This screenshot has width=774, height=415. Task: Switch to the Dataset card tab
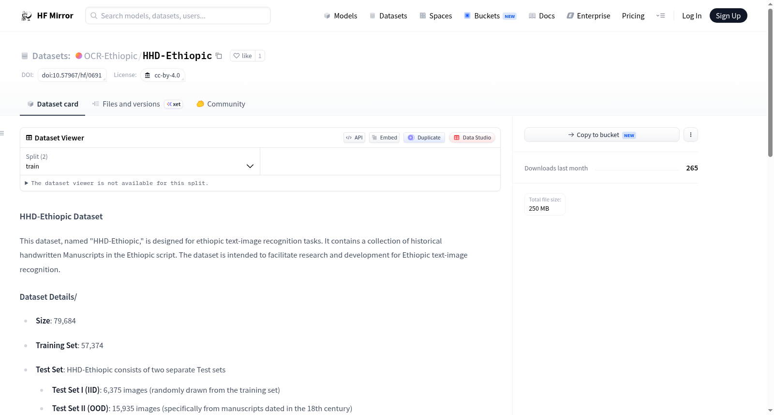point(52,104)
